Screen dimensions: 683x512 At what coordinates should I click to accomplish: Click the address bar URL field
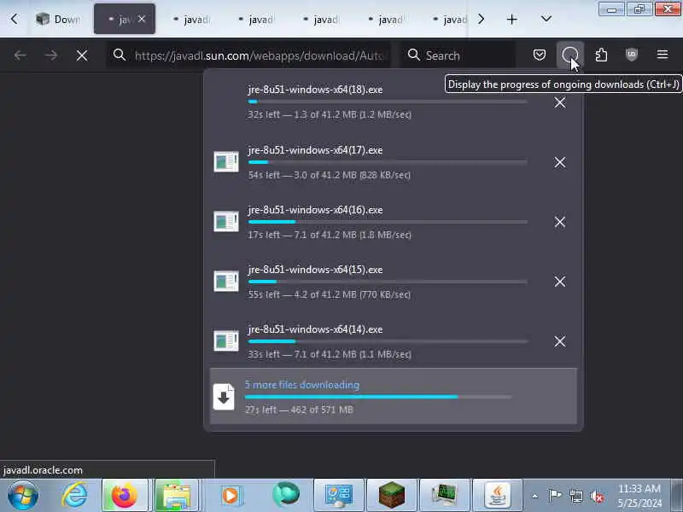click(248, 55)
